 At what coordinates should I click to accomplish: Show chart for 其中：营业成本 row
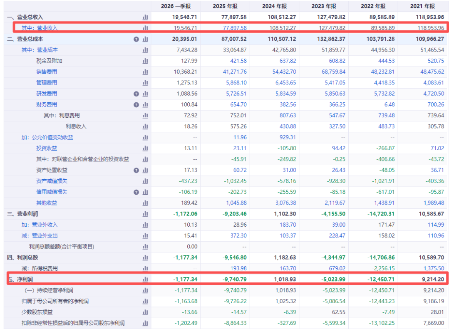145,50
